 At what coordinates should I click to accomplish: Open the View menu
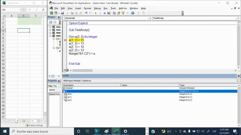coord(70,8)
